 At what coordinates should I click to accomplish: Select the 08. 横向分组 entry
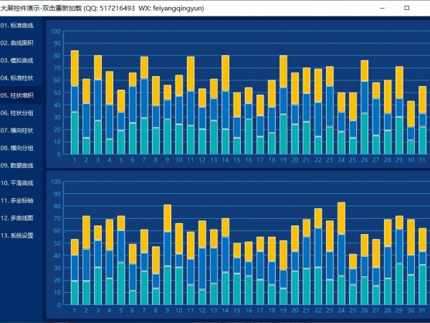[20, 147]
